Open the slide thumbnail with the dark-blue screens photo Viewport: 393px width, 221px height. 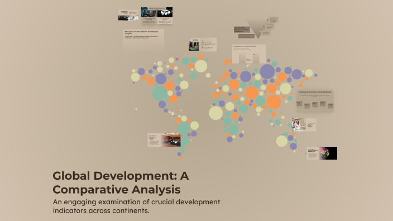(149, 15)
